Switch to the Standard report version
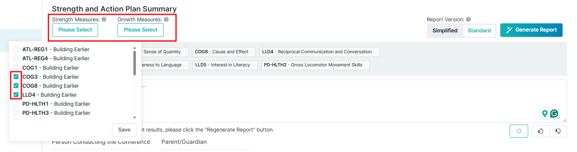The width and height of the screenshot is (577, 152). pos(479,31)
